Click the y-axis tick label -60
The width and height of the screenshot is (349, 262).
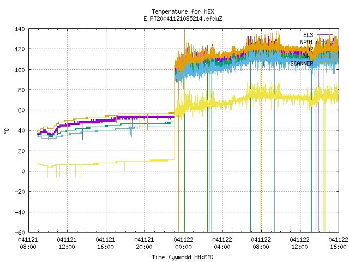click(20, 233)
